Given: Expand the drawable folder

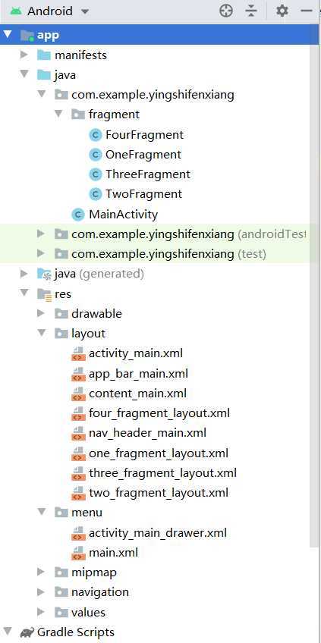Looking at the screenshot, I should (x=41, y=314).
